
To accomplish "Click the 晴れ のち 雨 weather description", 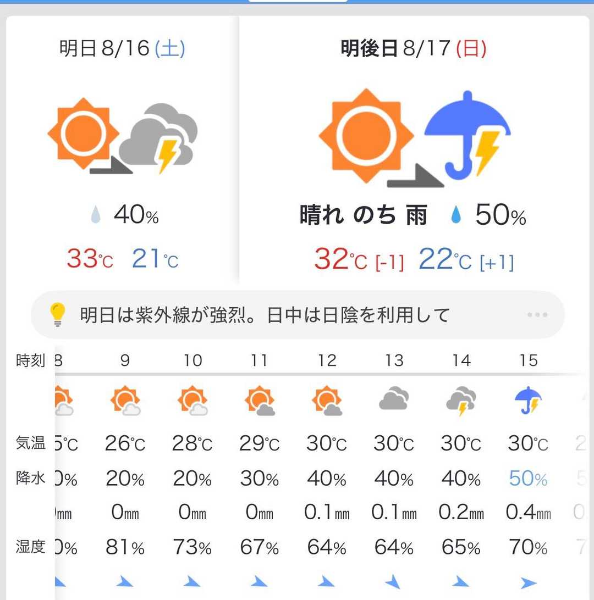I will click(364, 215).
